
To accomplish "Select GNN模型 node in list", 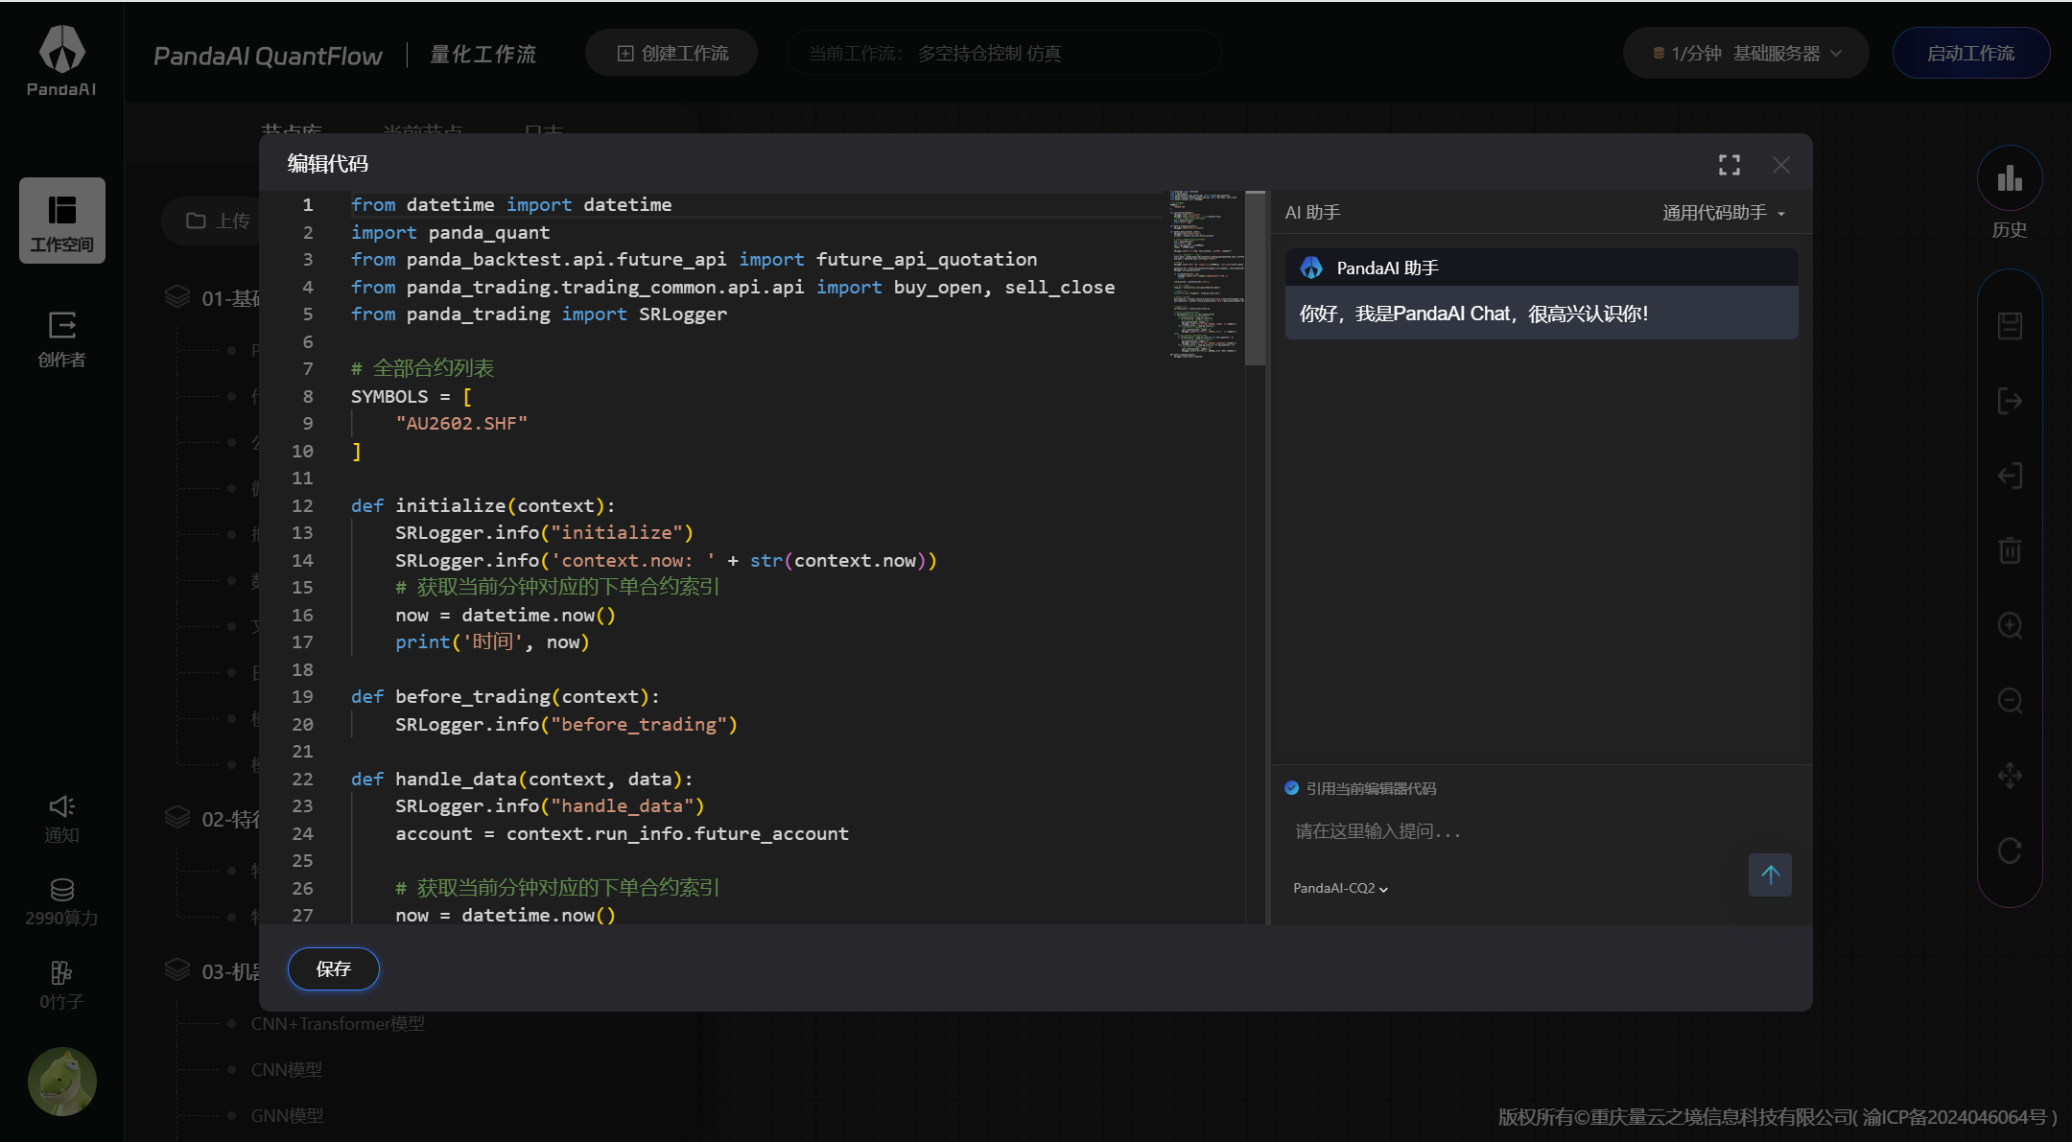I will coord(287,1116).
